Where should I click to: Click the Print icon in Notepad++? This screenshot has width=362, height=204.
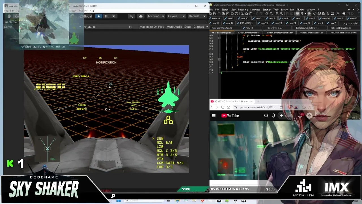tap(237, 14)
